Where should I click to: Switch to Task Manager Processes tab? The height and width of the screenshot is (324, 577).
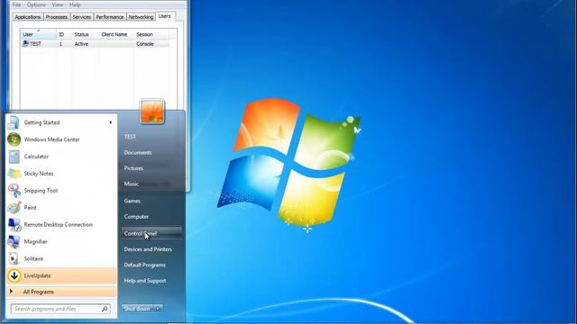[57, 17]
